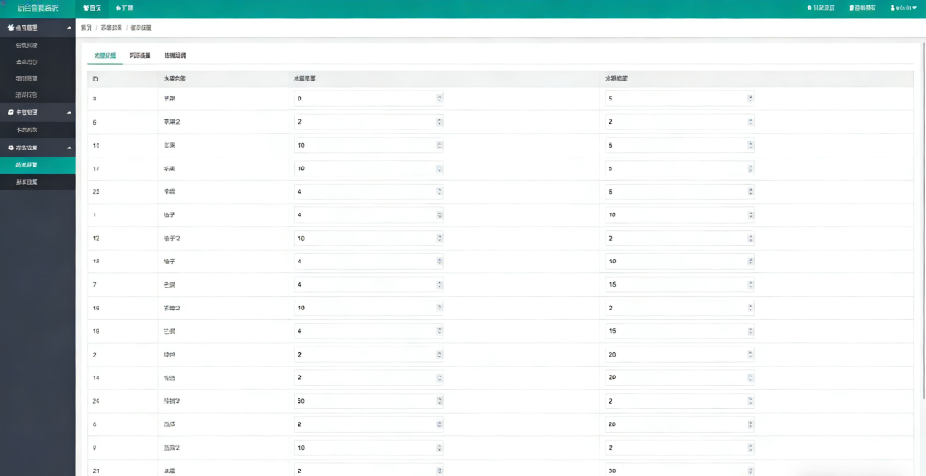Click the gear icon of third sidebar group
The height and width of the screenshot is (476, 926).
pos(10,147)
